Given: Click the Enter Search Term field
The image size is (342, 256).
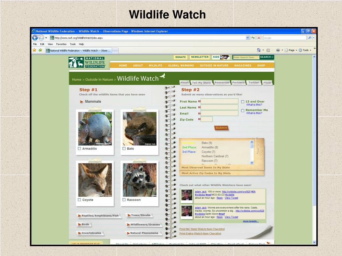Looking at the screenshot, I should tap(246, 57).
